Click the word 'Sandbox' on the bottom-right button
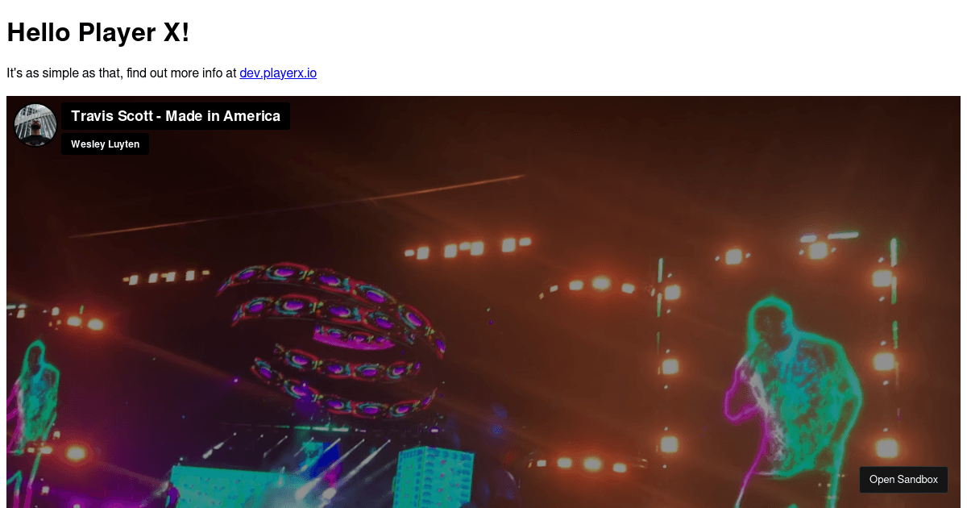 (918, 479)
